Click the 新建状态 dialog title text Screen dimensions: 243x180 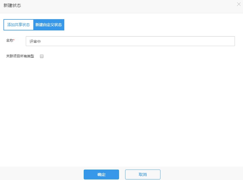pos(12,6)
